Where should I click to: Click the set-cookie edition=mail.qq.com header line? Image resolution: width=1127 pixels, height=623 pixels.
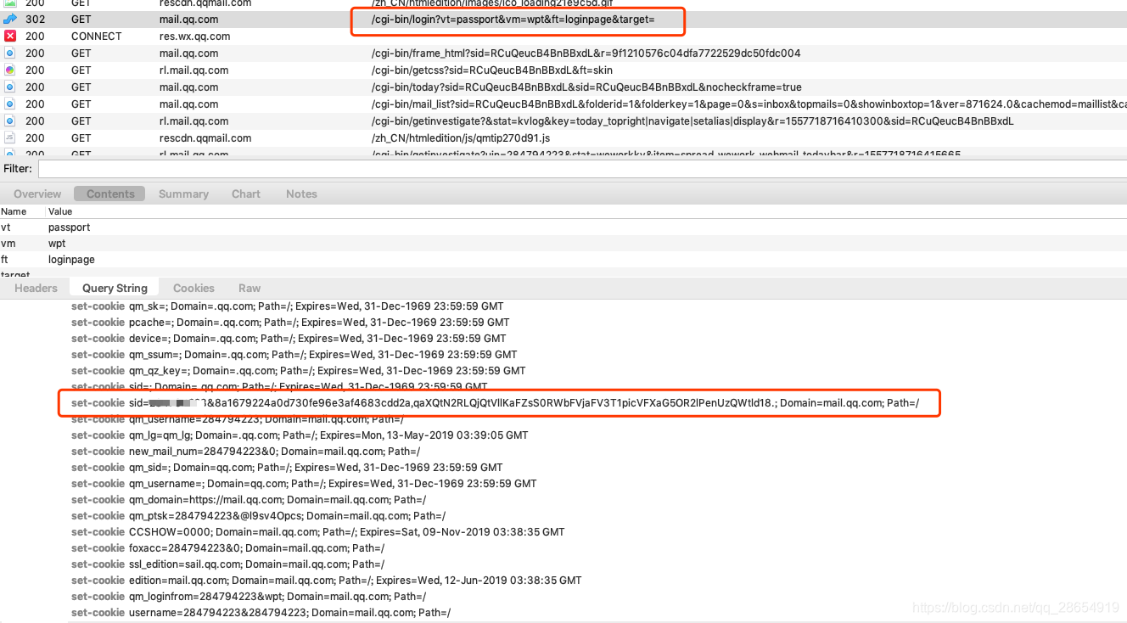(326, 581)
